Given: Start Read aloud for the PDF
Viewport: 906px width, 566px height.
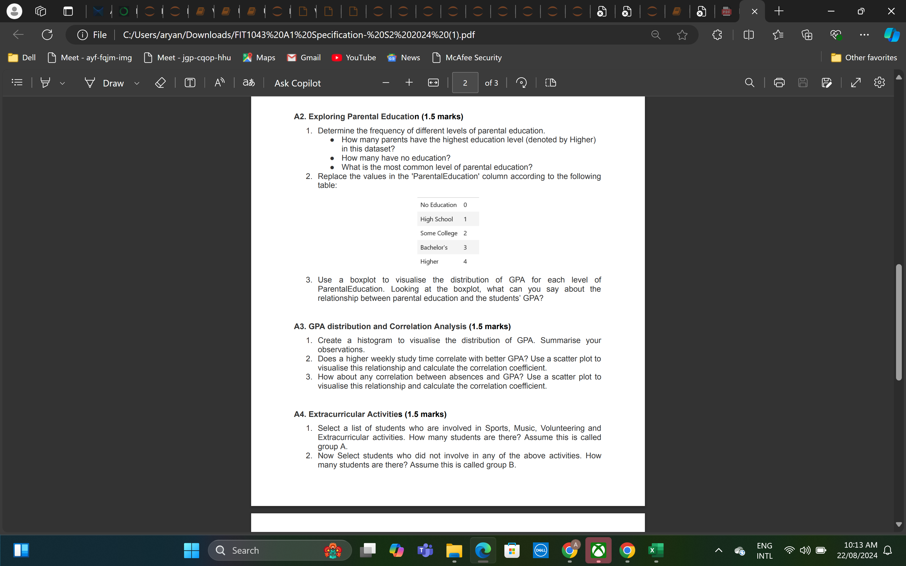Looking at the screenshot, I should click(219, 82).
